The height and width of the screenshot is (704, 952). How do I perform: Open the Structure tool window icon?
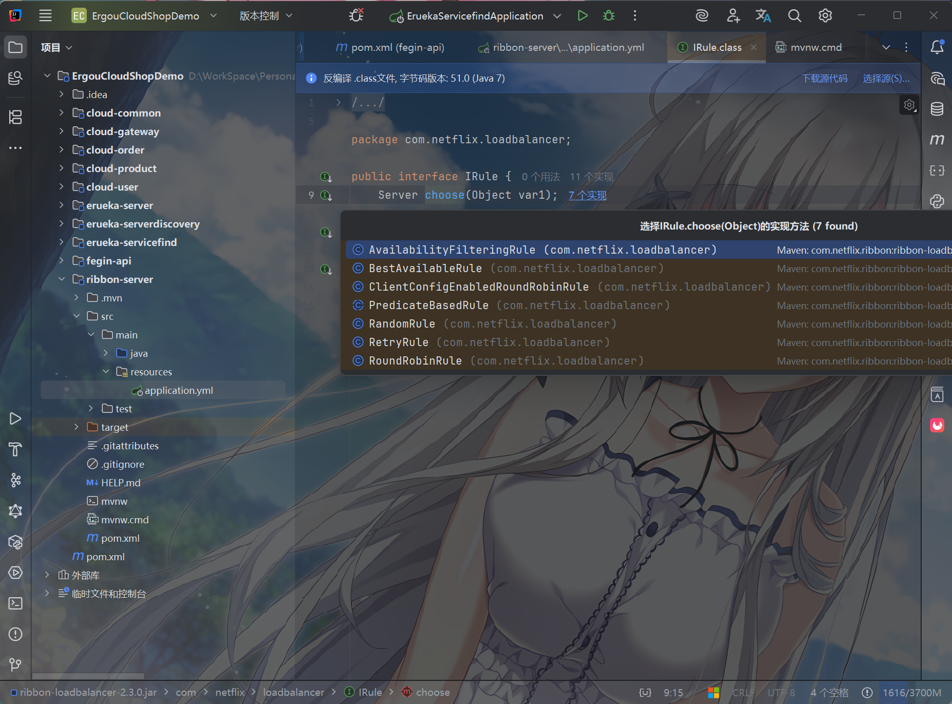(x=15, y=117)
